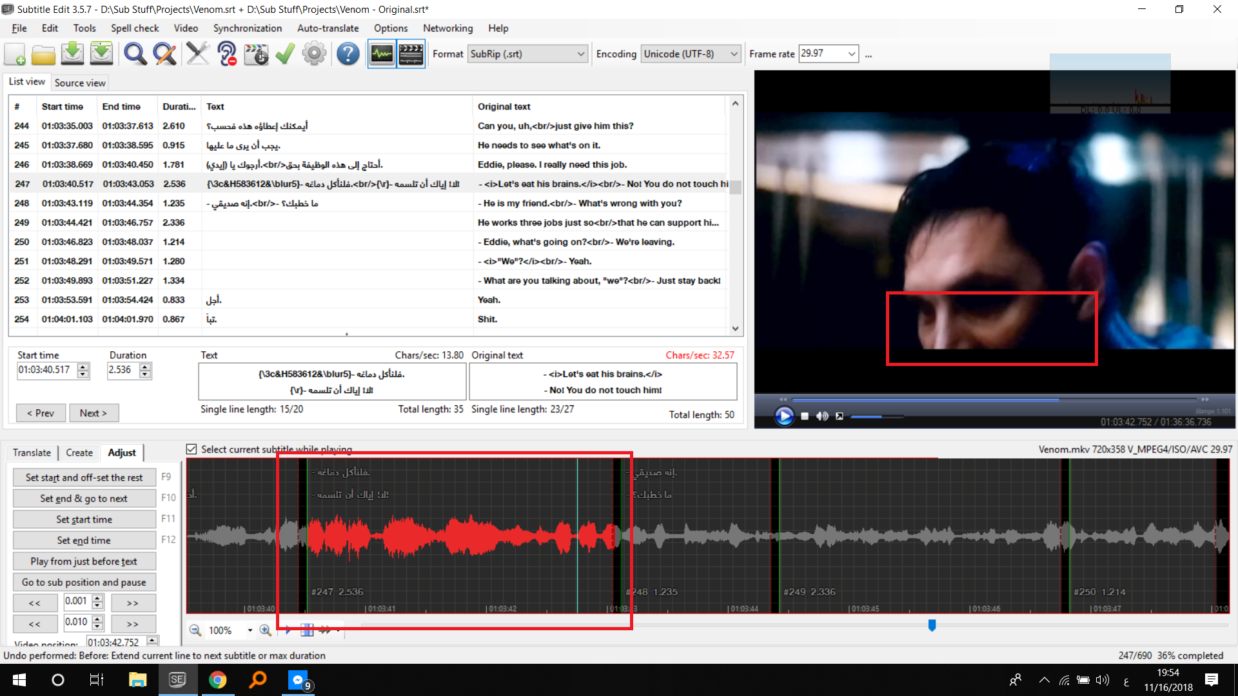Open the Synchronization menu

(x=247, y=28)
